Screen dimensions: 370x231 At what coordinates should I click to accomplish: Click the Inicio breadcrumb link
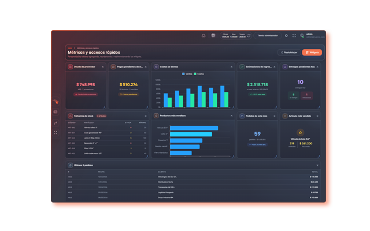(x=70, y=48)
